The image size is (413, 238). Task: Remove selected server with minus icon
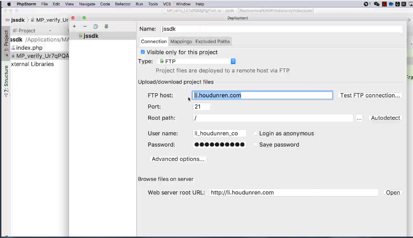(85, 26)
